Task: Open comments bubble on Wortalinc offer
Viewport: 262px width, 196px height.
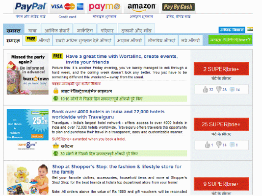Action: [x=232, y=89]
